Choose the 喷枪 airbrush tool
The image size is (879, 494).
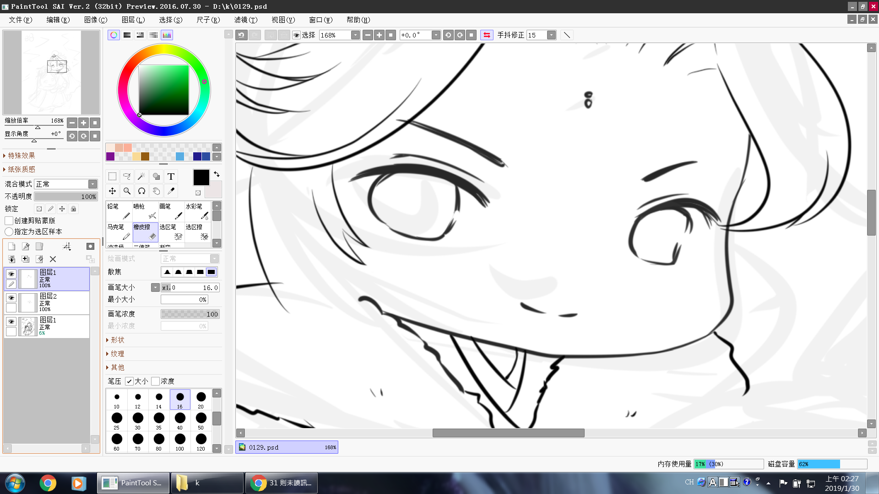145,211
